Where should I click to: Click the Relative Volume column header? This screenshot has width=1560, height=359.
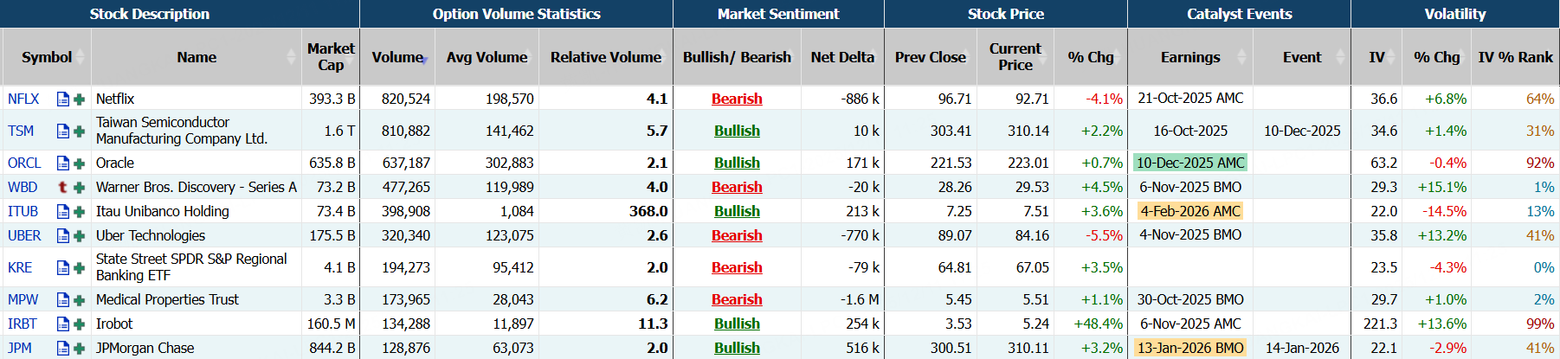[x=605, y=57]
